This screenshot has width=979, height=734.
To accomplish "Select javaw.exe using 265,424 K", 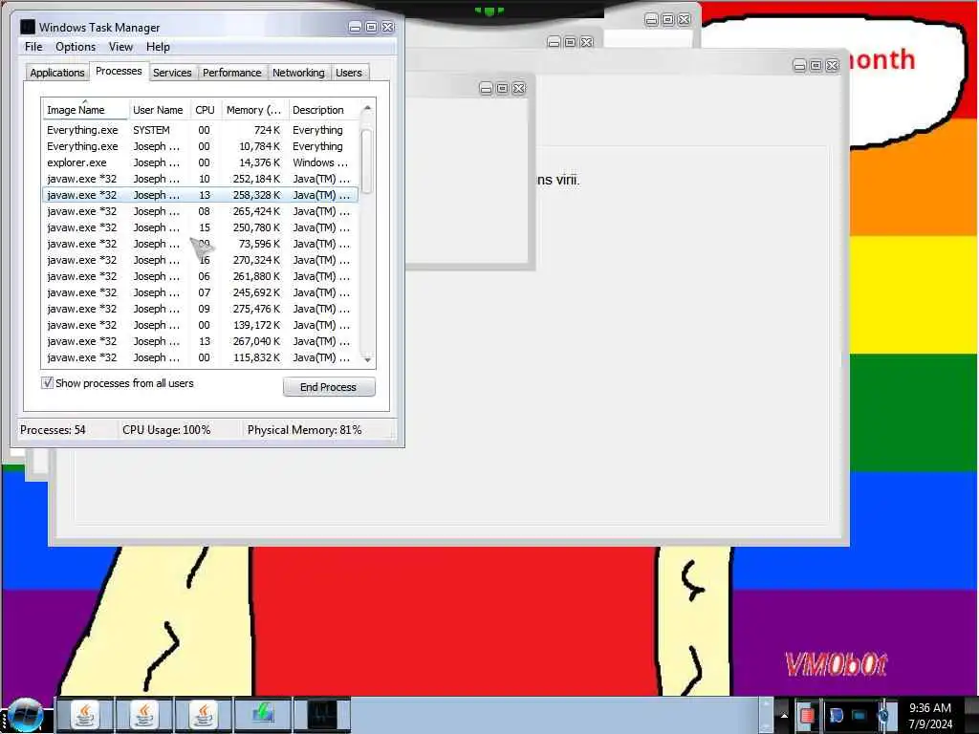I will (x=201, y=211).
